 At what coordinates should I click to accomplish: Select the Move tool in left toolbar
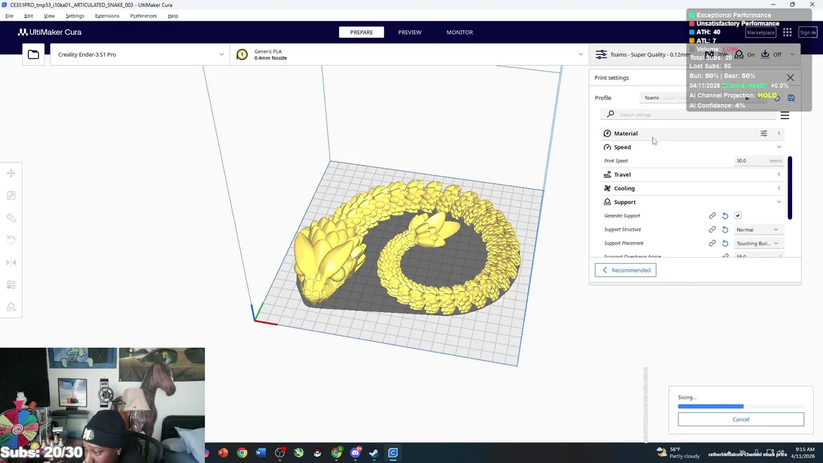[x=11, y=173]
